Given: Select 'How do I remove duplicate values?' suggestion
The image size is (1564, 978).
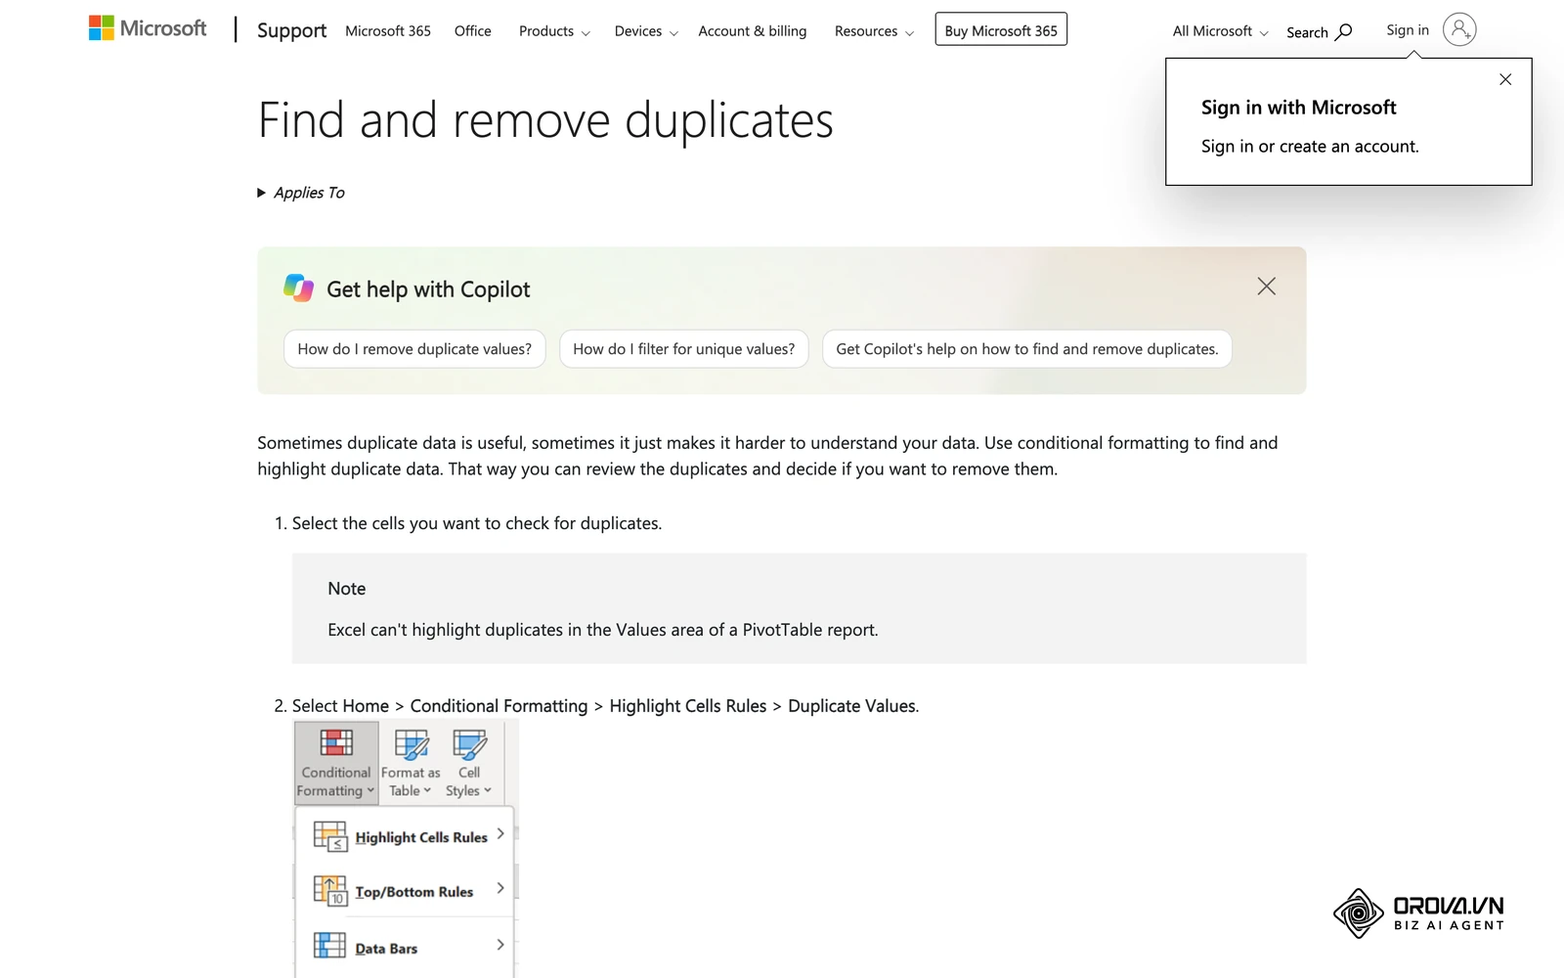Looking at the screenshot, I should click(x=414, y=349).
